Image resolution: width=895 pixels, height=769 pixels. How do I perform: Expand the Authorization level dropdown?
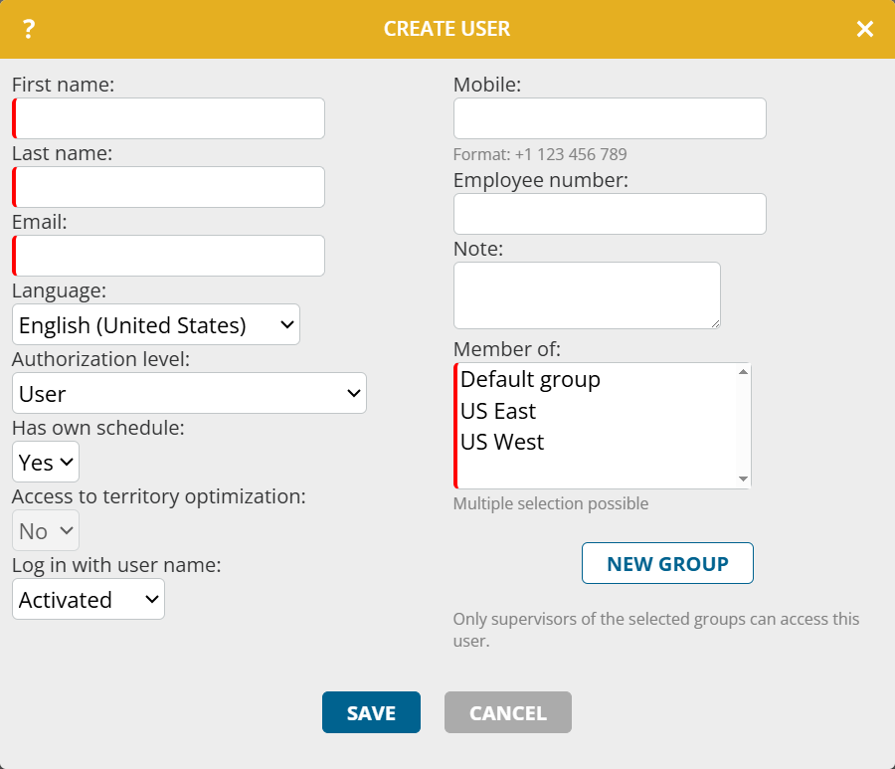189,393
